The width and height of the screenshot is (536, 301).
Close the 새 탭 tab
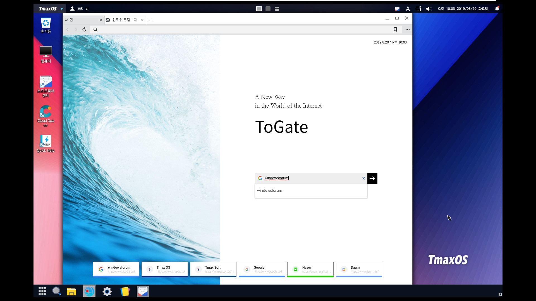tap(101, 20)
